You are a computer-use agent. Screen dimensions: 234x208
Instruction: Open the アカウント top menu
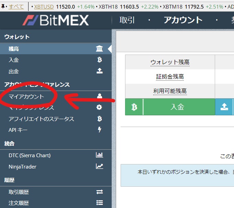point(183,20)
